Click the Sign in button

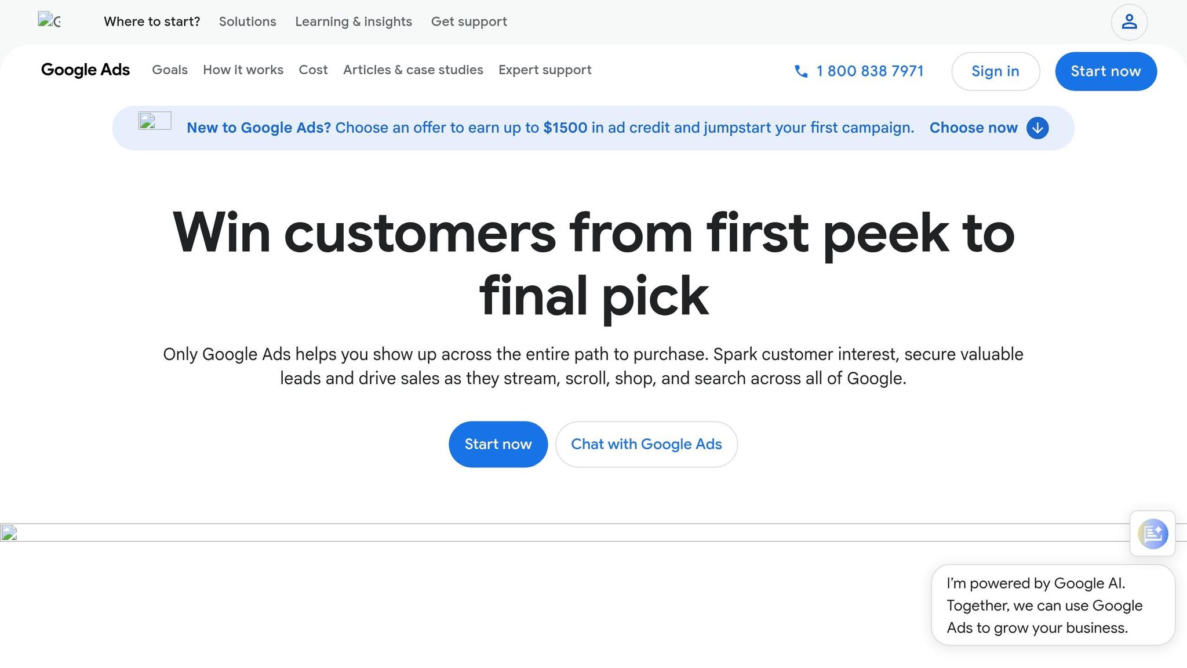996,71
